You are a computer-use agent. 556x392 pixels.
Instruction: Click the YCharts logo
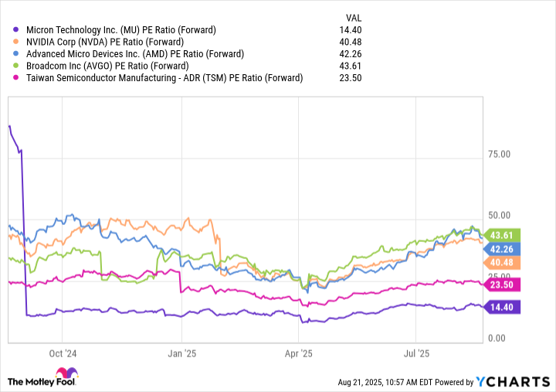[x=515, y=381]
